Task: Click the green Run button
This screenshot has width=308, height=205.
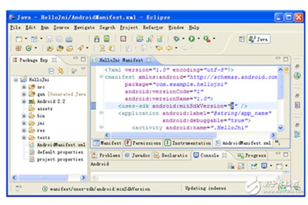Action: coord(191,38)
